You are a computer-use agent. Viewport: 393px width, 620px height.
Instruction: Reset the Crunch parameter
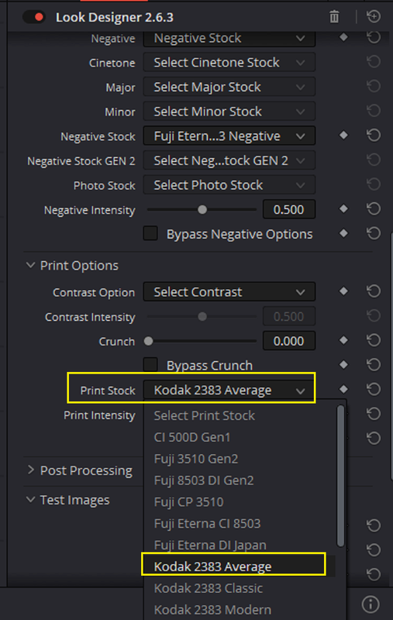click(x=373, y=340)
